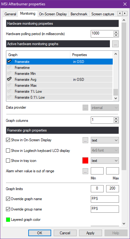130x239 pixels.
Task: Click the OK button
Action: (x=40, y=233)
